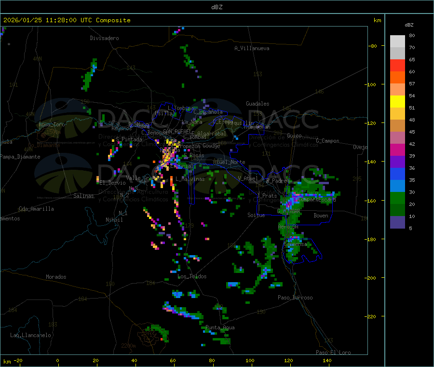Select the 'Nihuil' place label
Screen dimensions: 434x367
click(x=114, y=220)
